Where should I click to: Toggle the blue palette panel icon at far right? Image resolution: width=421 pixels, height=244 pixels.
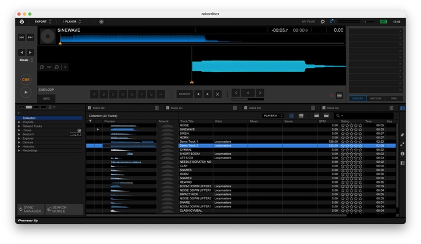pos(402,108)
